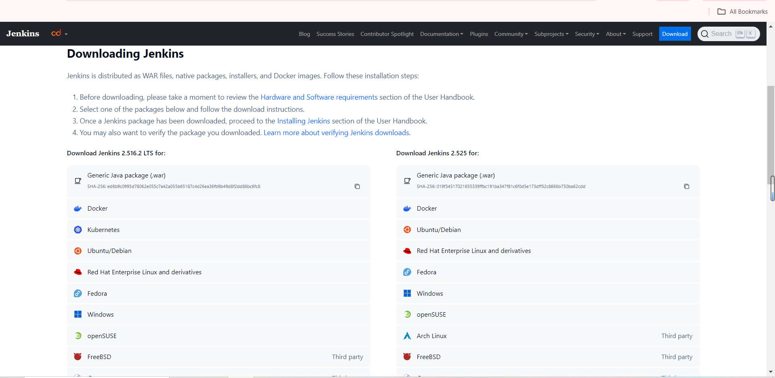
Task: Select Fedora under LTS downloads
Action: tap(219, 293)
